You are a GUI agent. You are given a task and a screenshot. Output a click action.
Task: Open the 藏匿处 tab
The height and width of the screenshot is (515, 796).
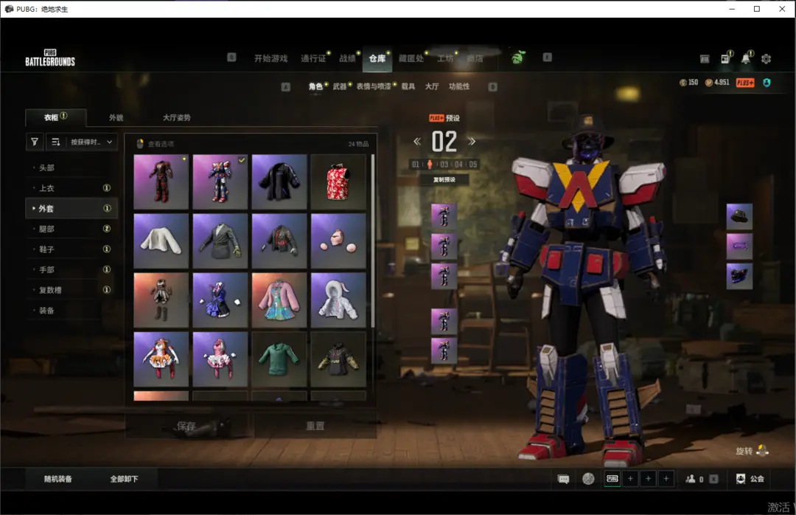[x=411, y=58]
